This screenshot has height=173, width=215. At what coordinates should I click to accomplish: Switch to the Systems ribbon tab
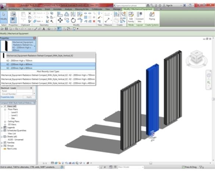(x=38, y=9)
